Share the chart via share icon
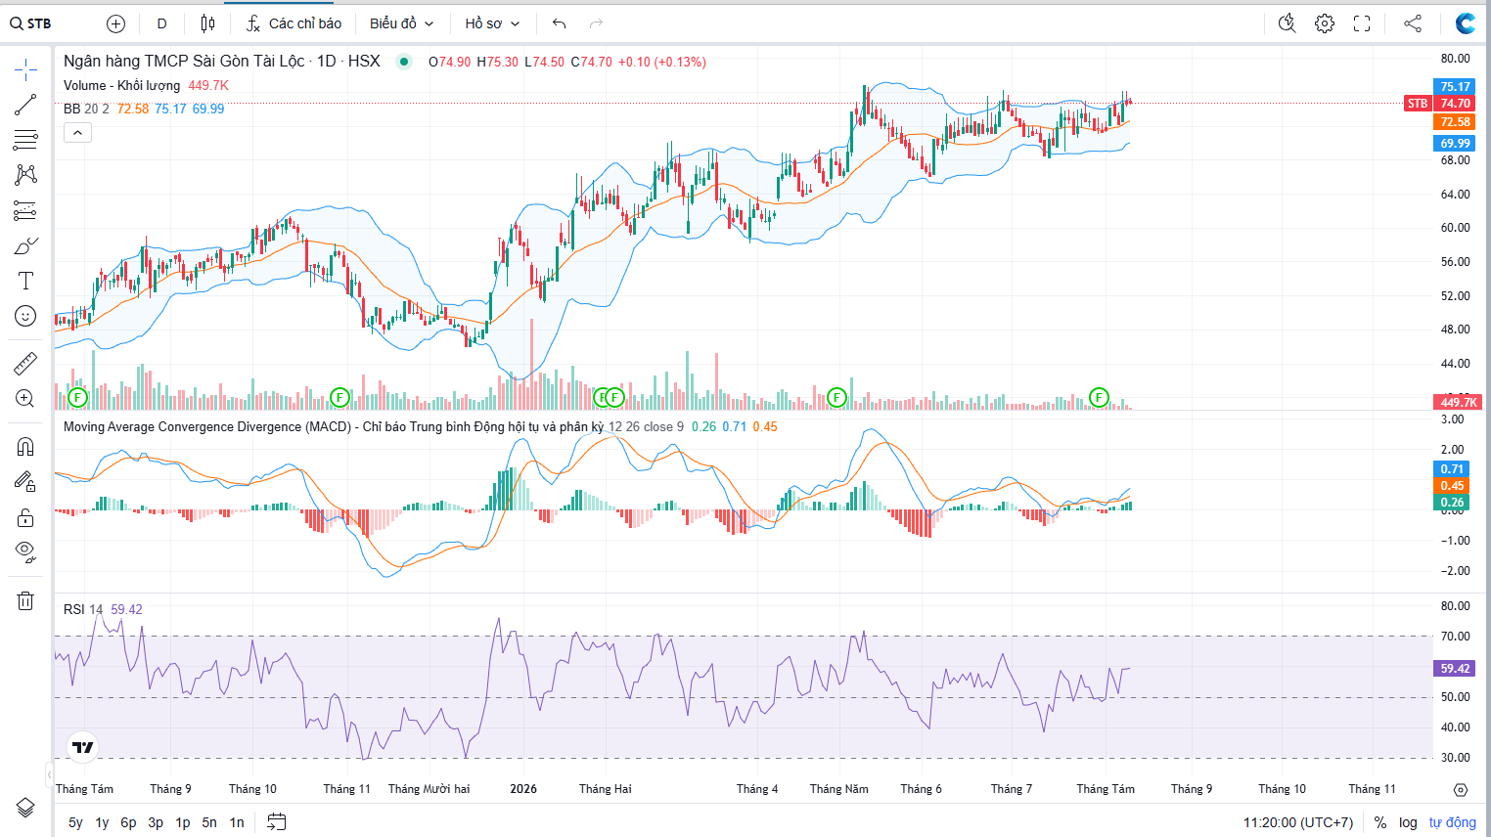 [x=1413, y=23]
